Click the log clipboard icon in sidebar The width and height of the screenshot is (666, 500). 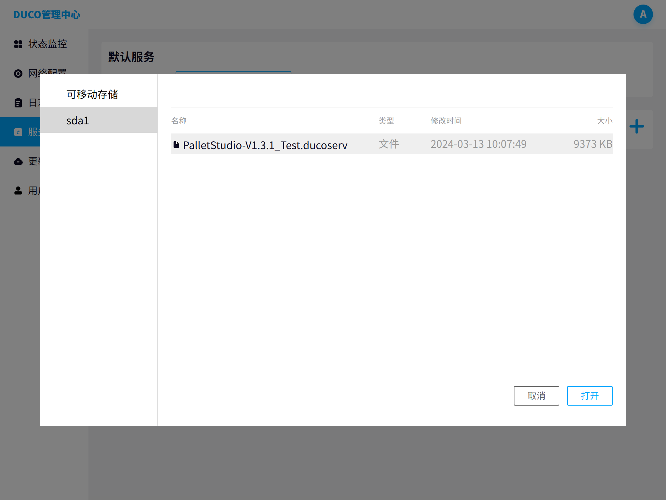(x=18, y=103)
